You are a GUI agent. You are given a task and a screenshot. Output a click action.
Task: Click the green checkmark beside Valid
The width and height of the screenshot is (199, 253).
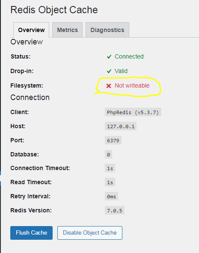(109, 71)
